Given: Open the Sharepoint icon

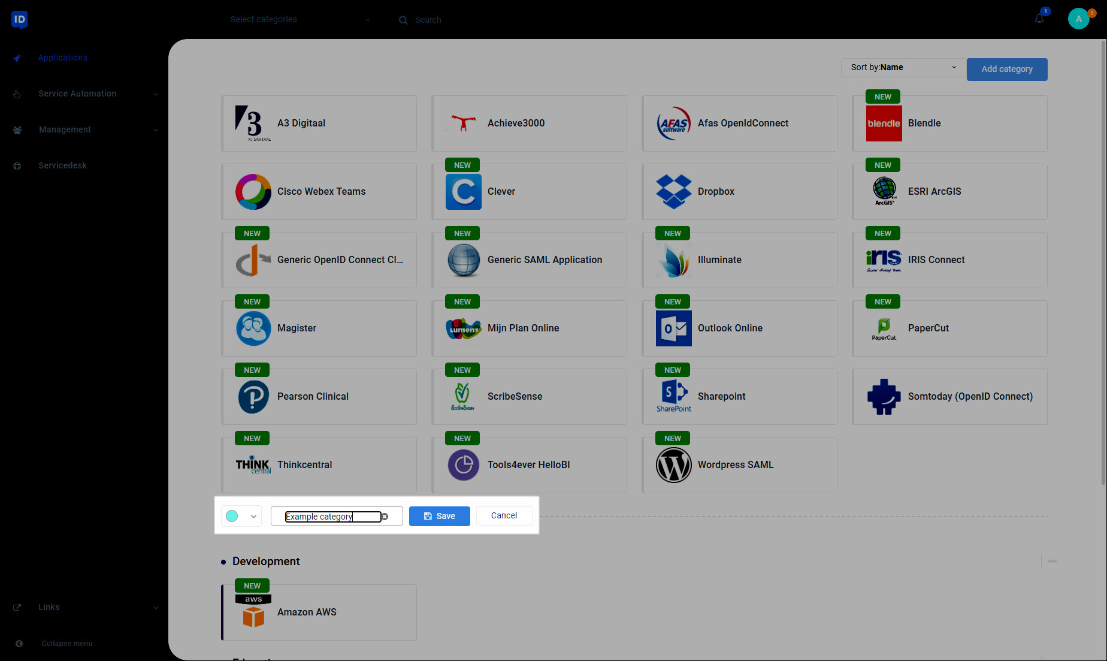Looking at the screenshot, I should coord(674,397).
